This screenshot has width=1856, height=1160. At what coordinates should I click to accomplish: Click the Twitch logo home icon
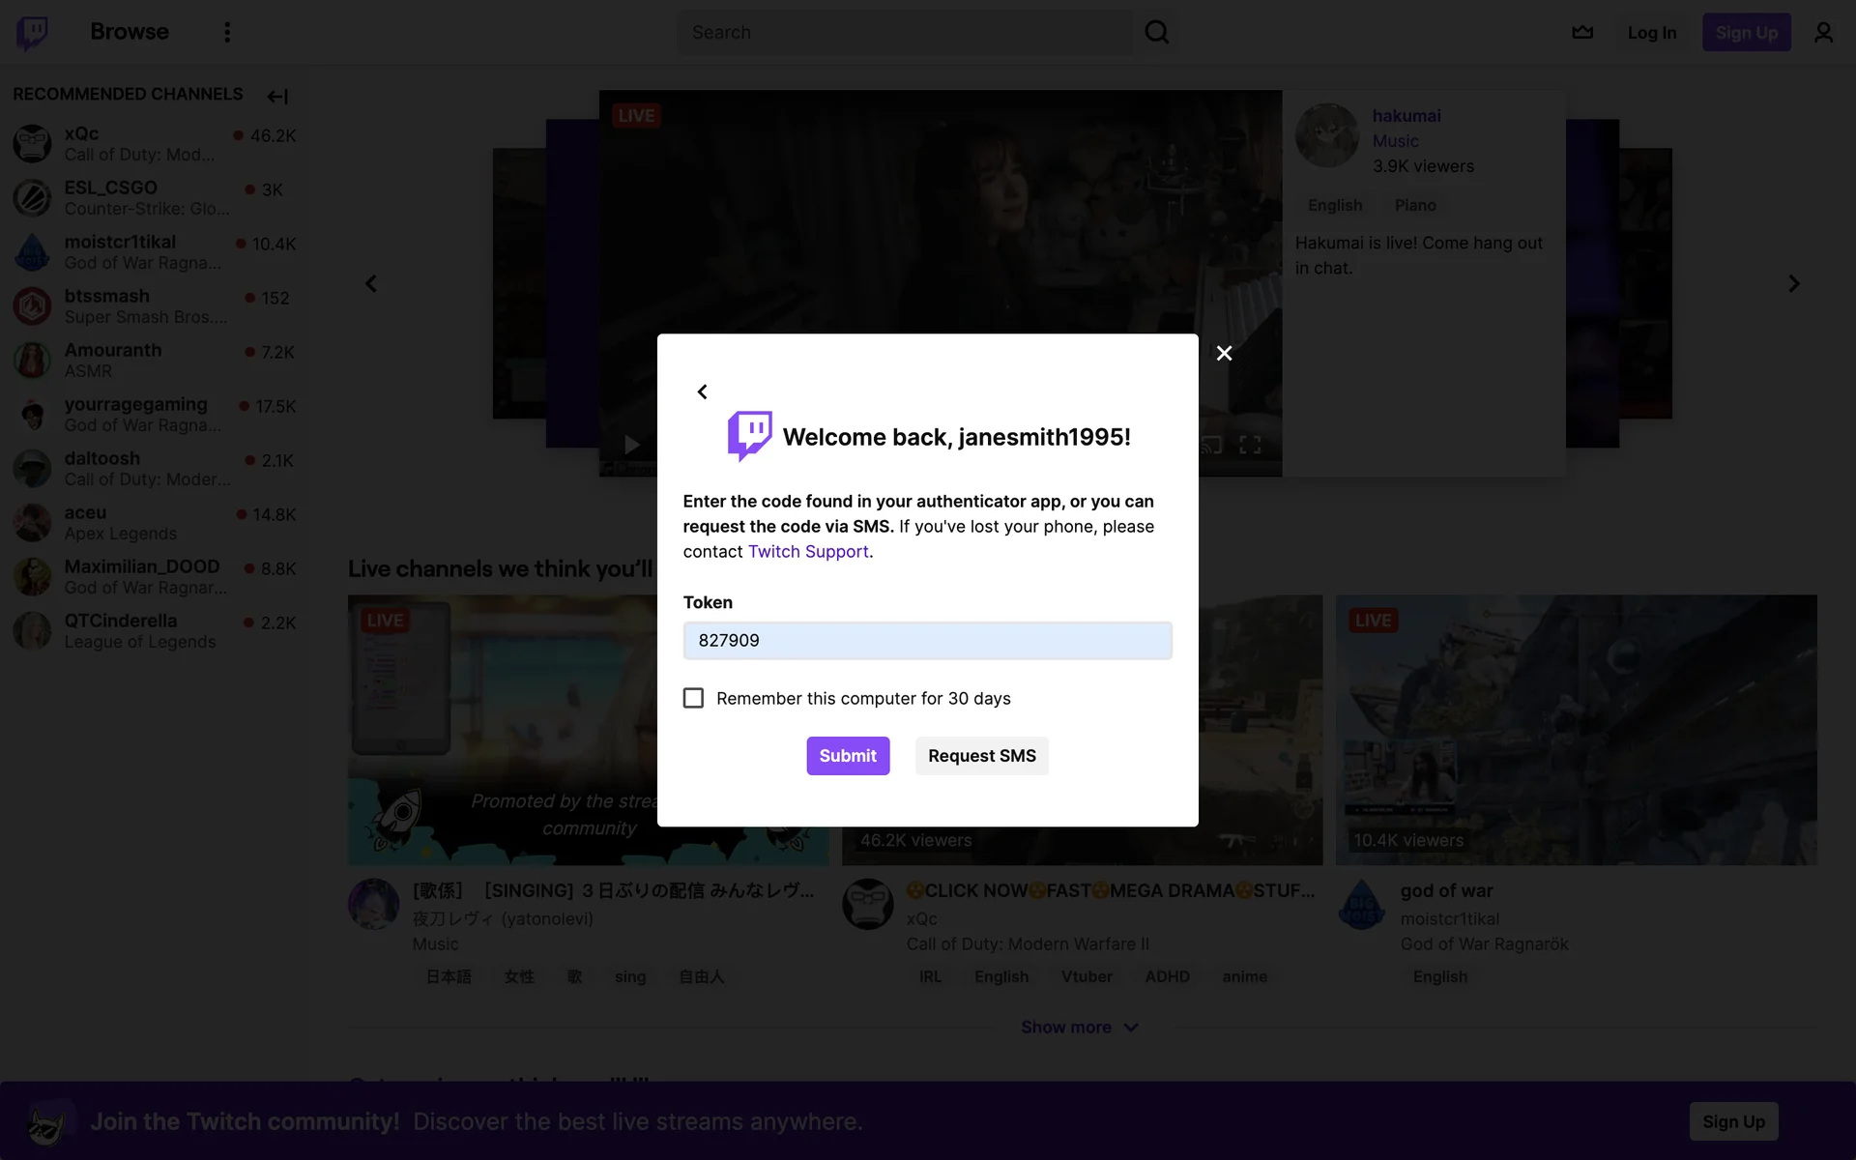pyautogui.click(x=32, y=32)
